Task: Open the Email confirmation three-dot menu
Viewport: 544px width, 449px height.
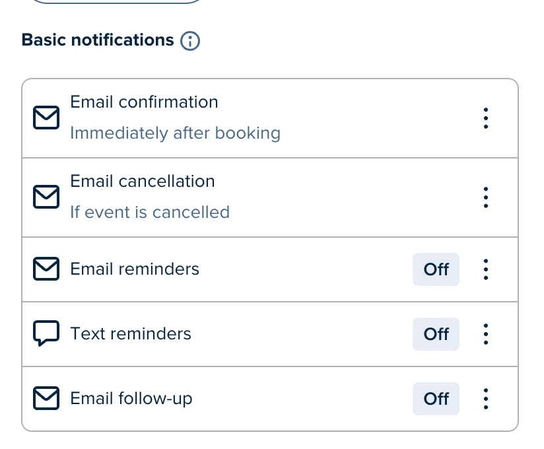Action: (486, 118)
